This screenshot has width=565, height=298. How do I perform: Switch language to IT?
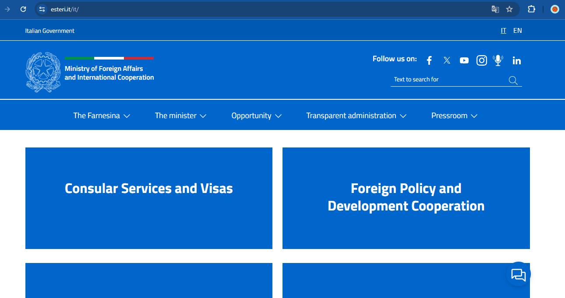[503, 30]
